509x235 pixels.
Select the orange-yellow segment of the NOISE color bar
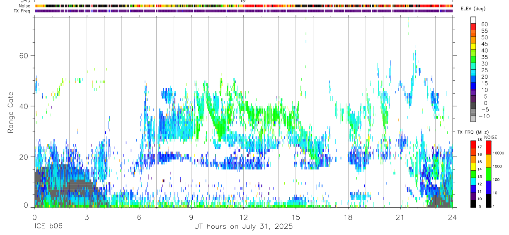pos(488,160)
